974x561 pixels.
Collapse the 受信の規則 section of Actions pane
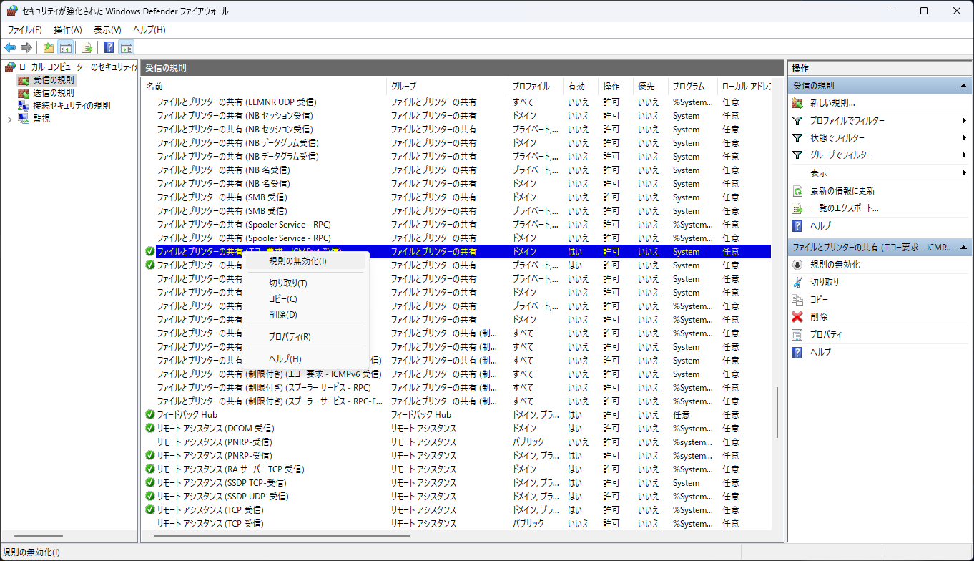click(964, 85)
